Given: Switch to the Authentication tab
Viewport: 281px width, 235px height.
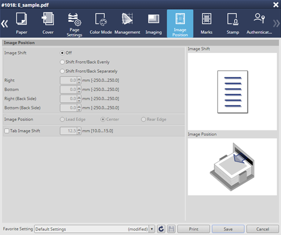Looking at the screenshot, I should (x=259, y=24).
